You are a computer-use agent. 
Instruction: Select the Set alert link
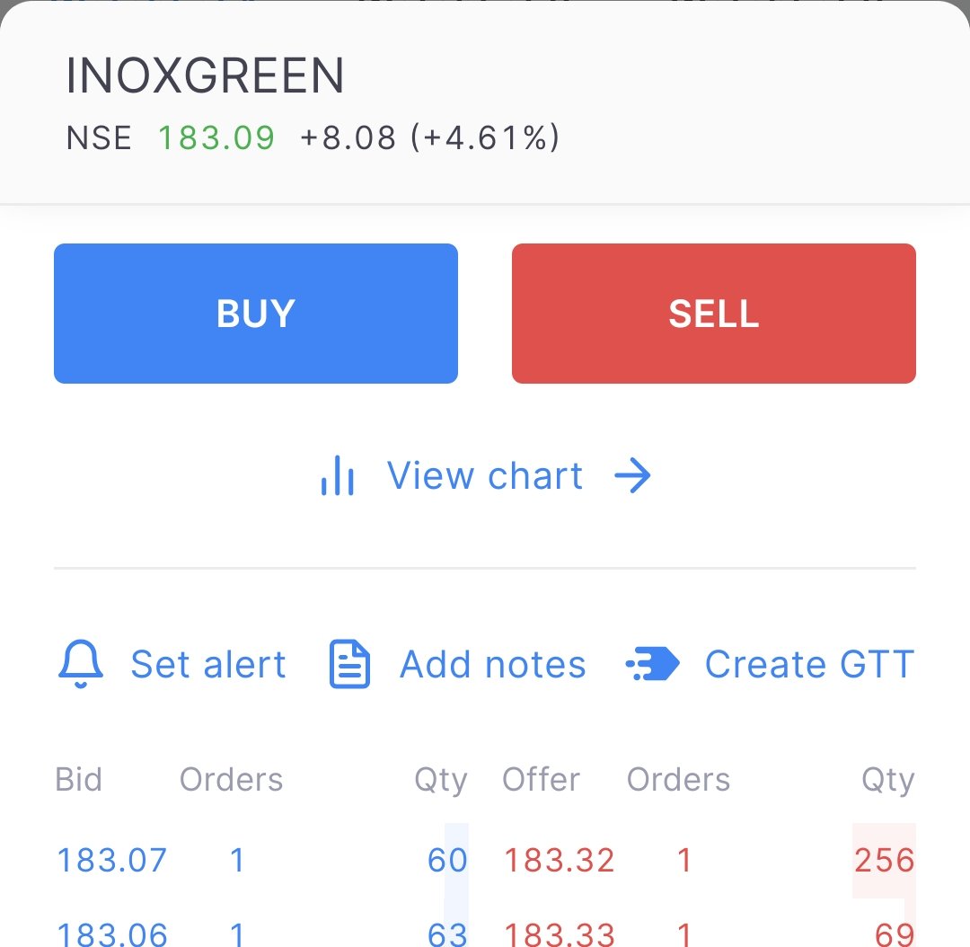[x=207, y=665]
